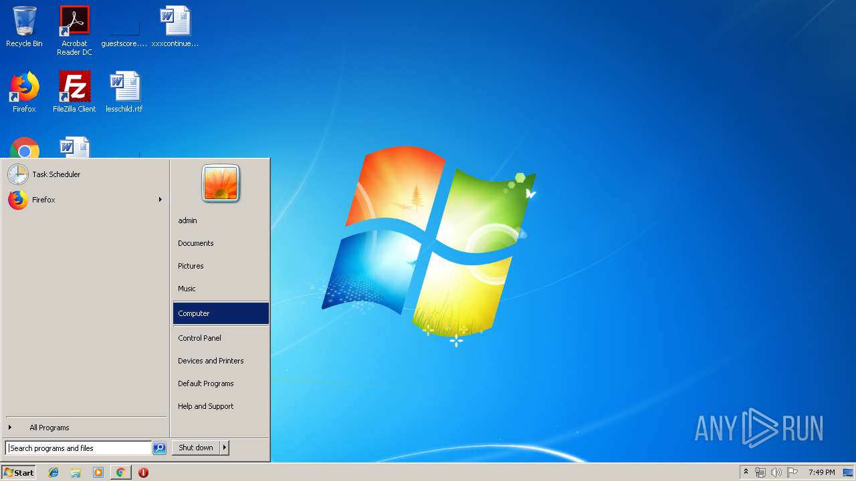Select the lesschild.rtf desktop file
Screen dimensions: 856x481
pos(124,92)
